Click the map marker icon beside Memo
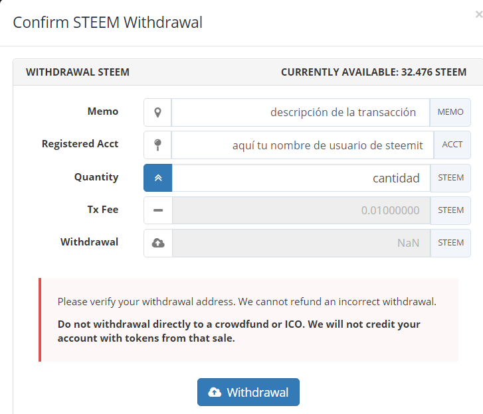 pos(157,113)
